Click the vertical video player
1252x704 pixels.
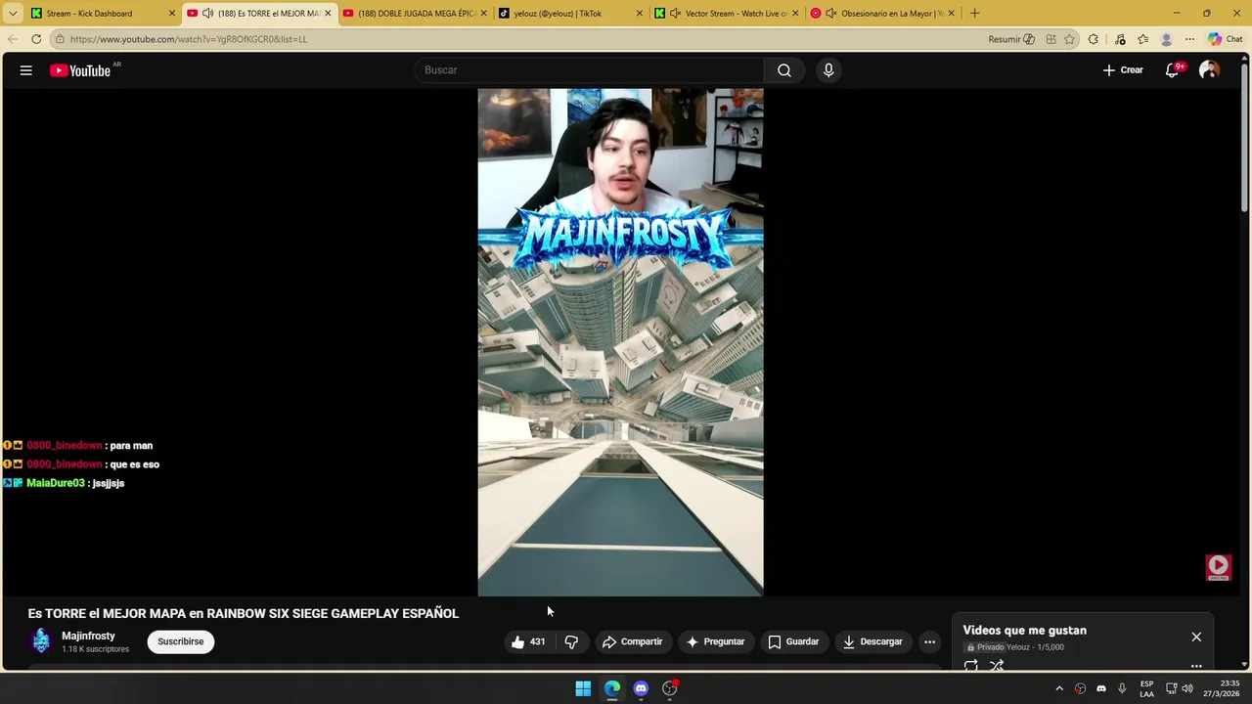coord(620,342)
